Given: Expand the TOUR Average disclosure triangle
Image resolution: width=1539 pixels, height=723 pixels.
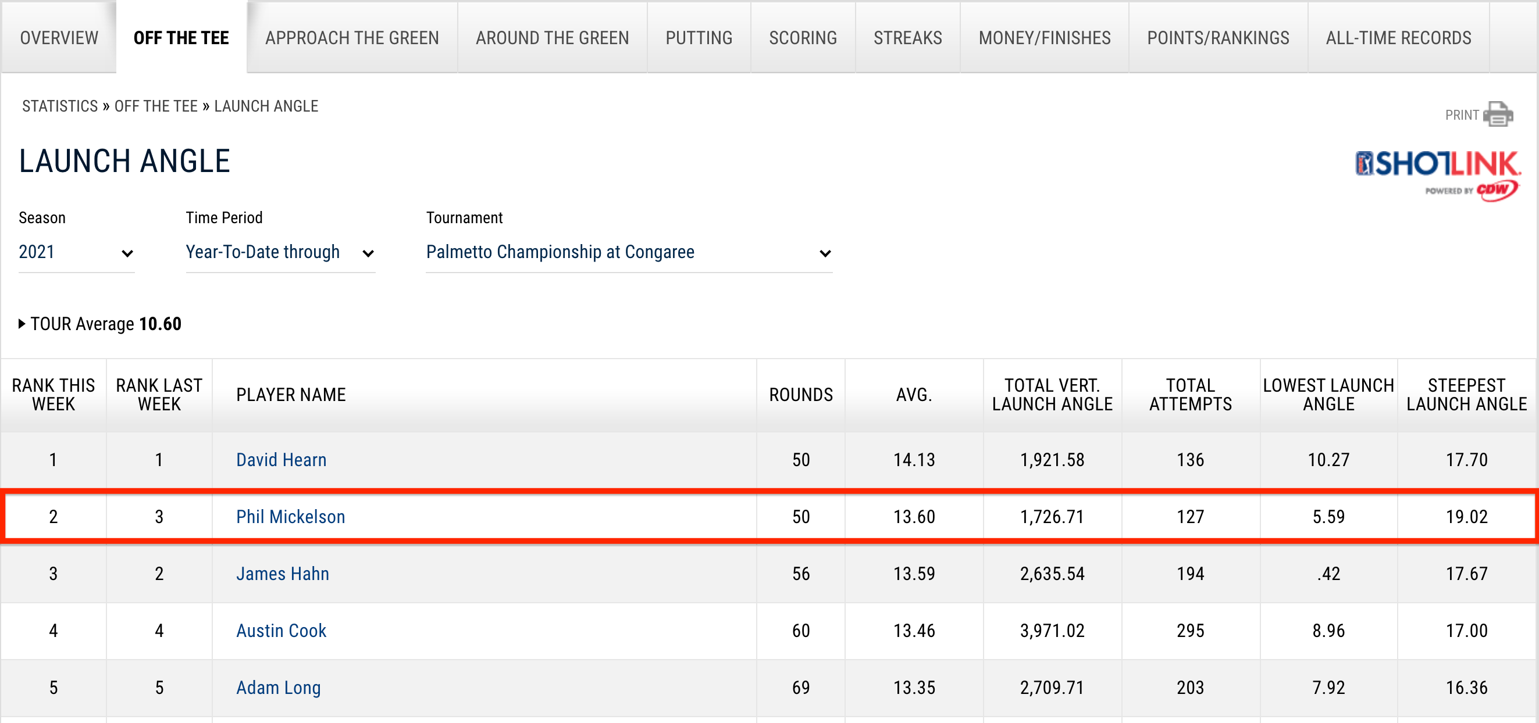Looking at the screenshot, I should tap(22, 324).
